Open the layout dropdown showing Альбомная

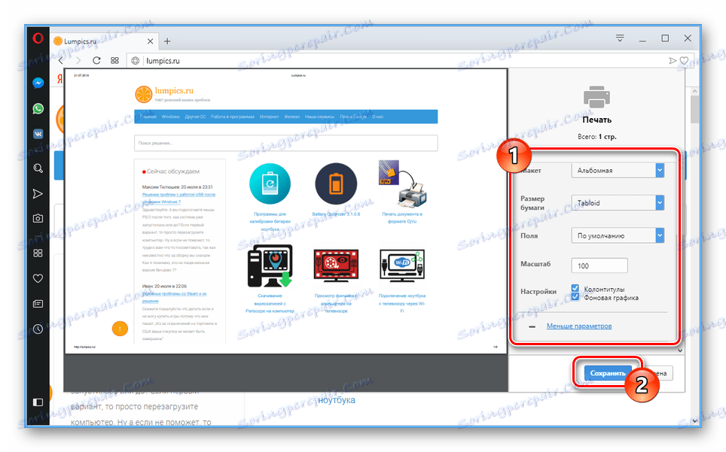coord(618,171)
